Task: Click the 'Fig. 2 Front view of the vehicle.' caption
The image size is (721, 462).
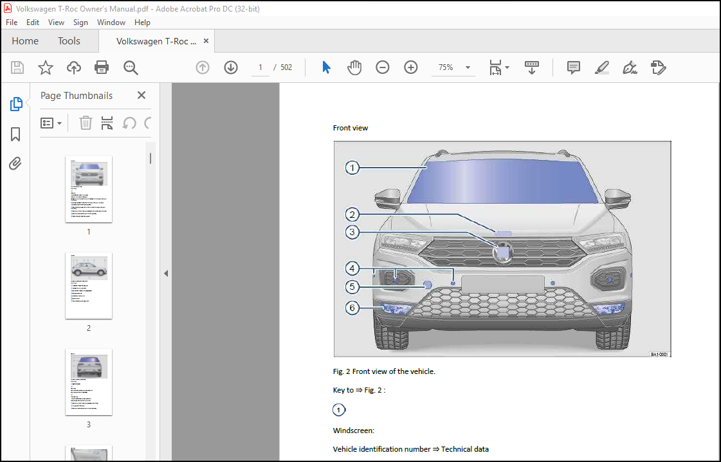Action: (x=384, y=371)
